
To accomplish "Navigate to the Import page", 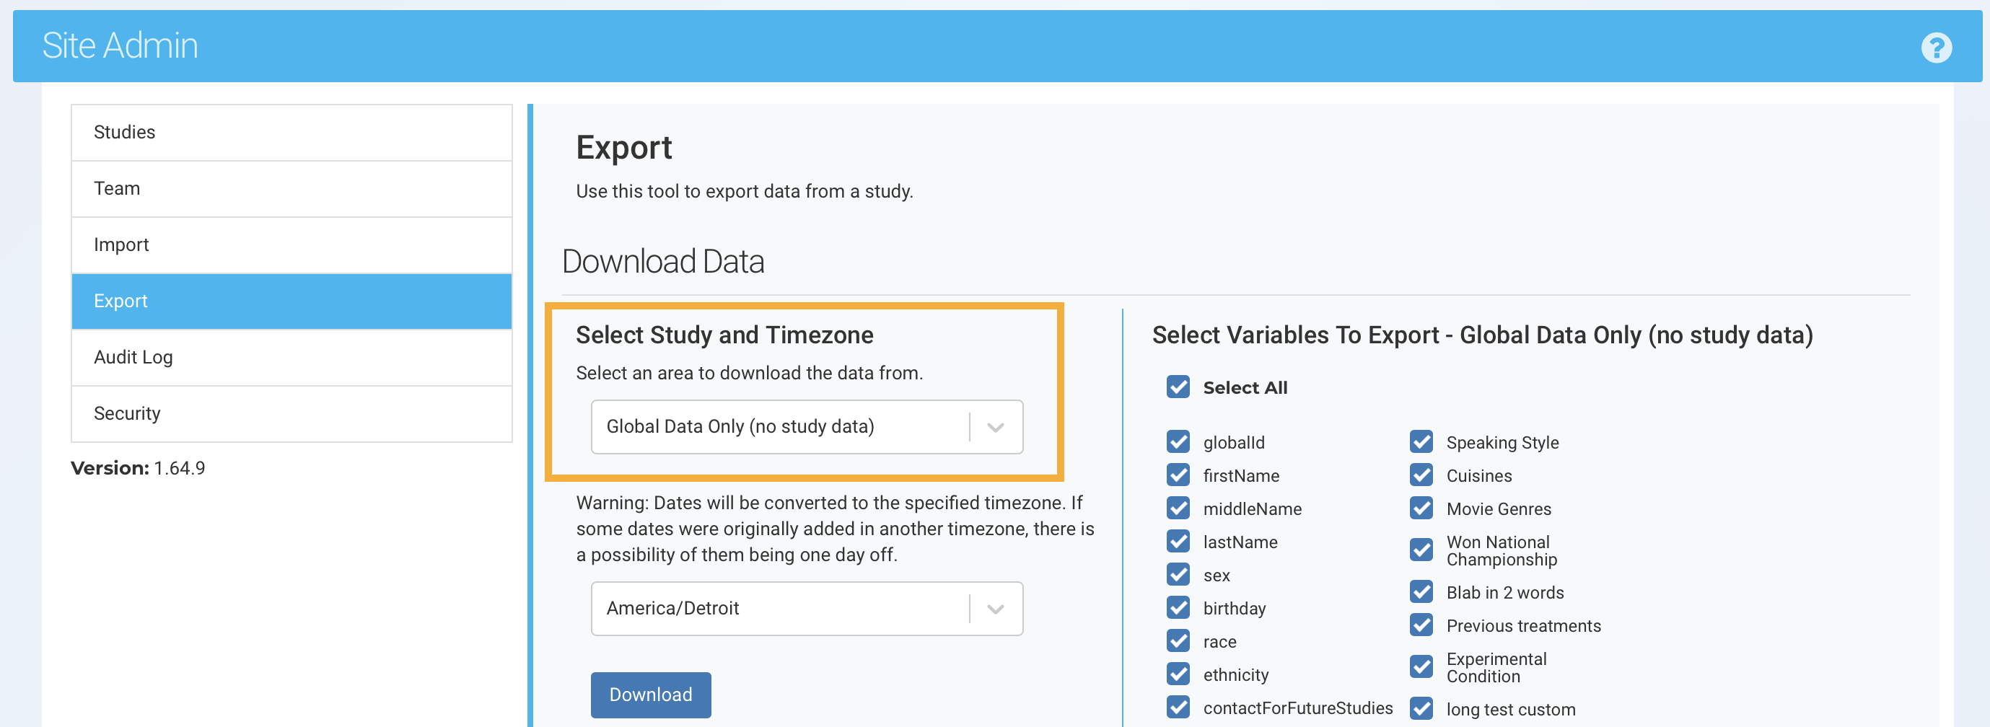I will click(x=292, y=245).
